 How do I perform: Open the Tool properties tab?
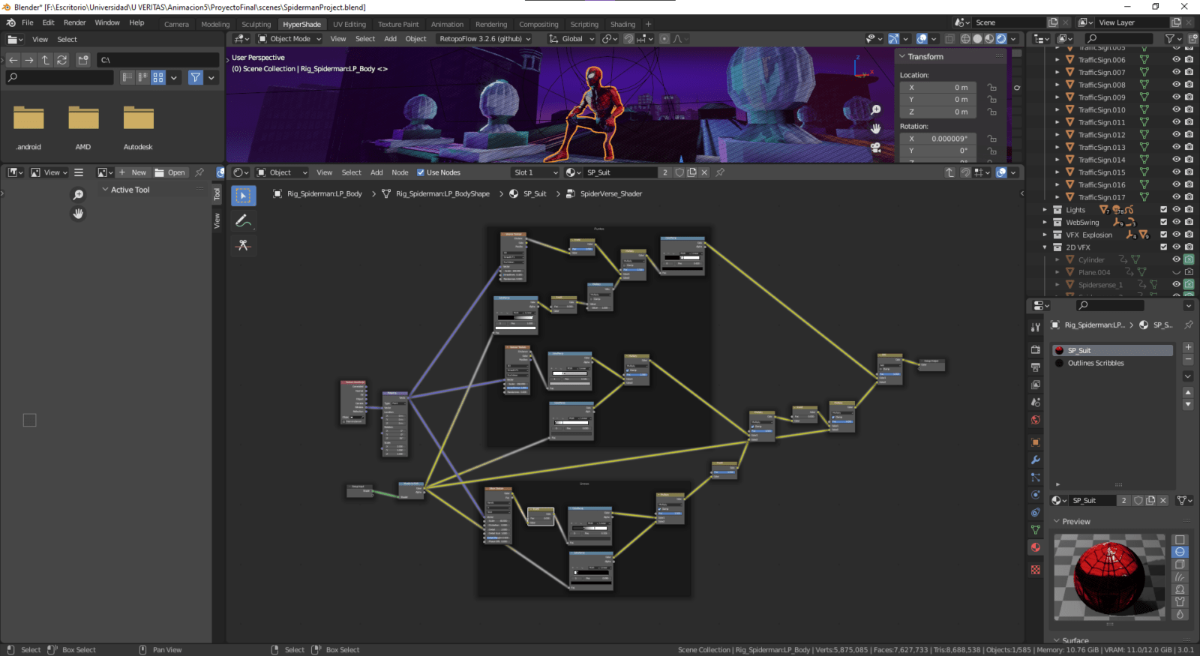[x=1036, y=327]
